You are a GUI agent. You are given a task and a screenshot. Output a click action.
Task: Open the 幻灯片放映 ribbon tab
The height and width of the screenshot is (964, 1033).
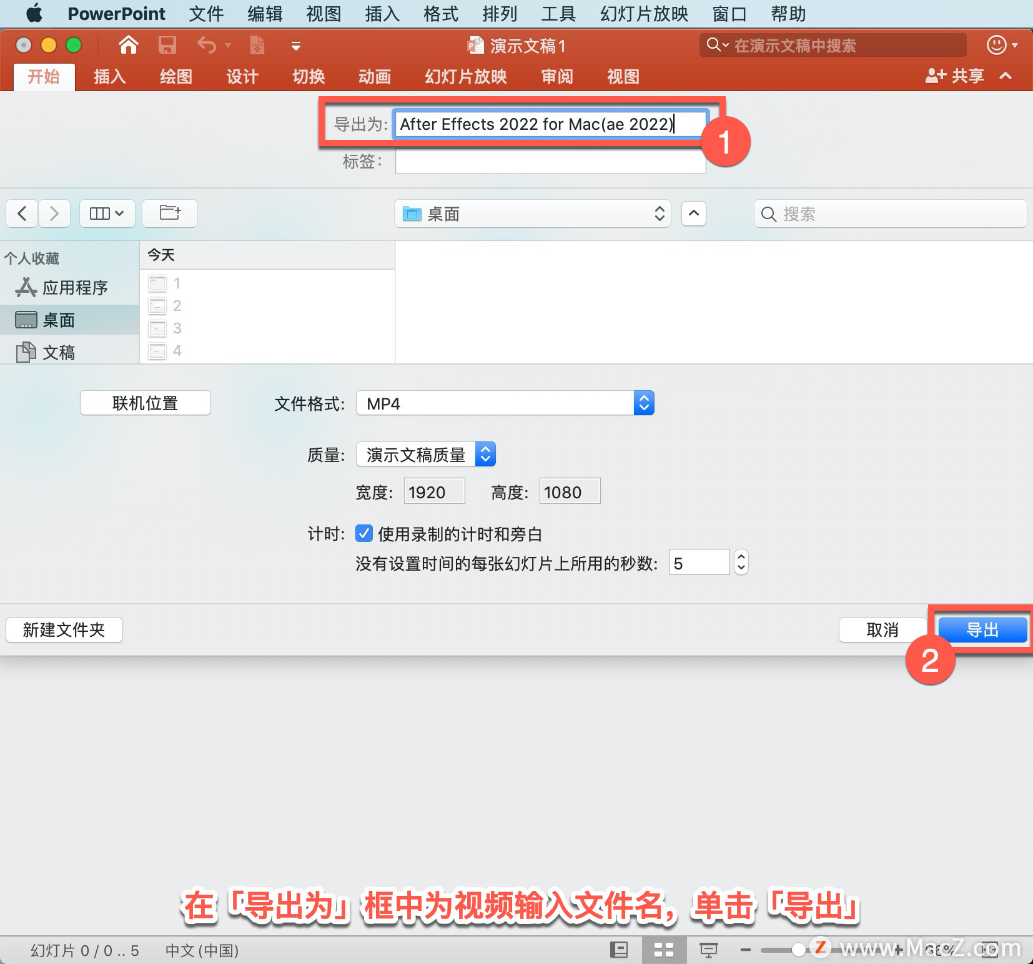click(x=466, y=77)
